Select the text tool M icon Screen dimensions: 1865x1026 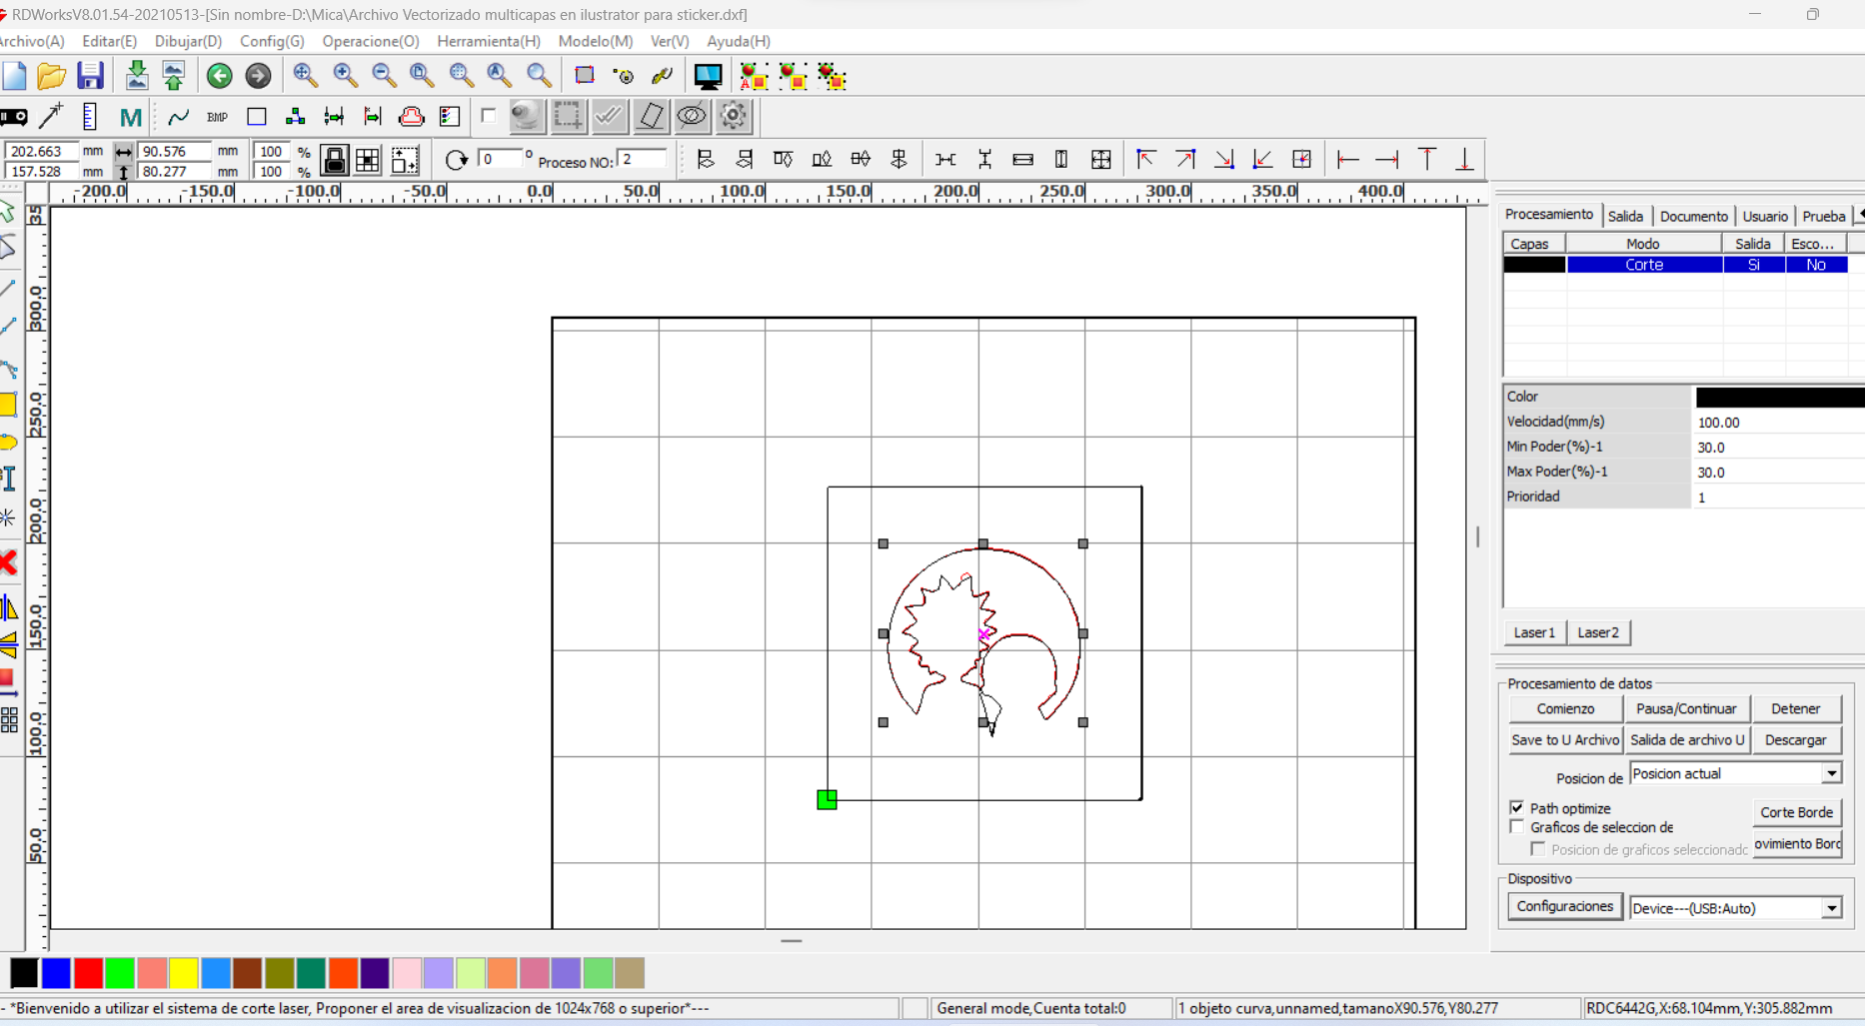(130, 117)
